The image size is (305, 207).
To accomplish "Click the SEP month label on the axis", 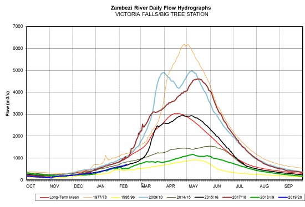I will coord(289,186).
